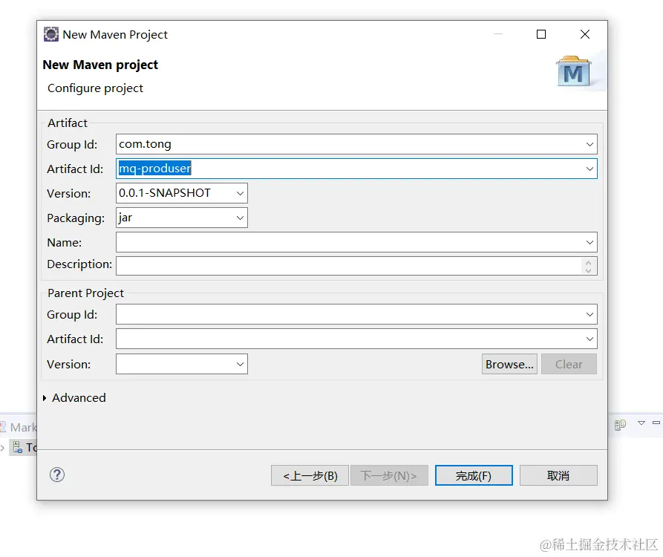Open the Parent Project Group Id dropdown arrow
The width and height of the screenshot is (663, 557).
[589, 314]
